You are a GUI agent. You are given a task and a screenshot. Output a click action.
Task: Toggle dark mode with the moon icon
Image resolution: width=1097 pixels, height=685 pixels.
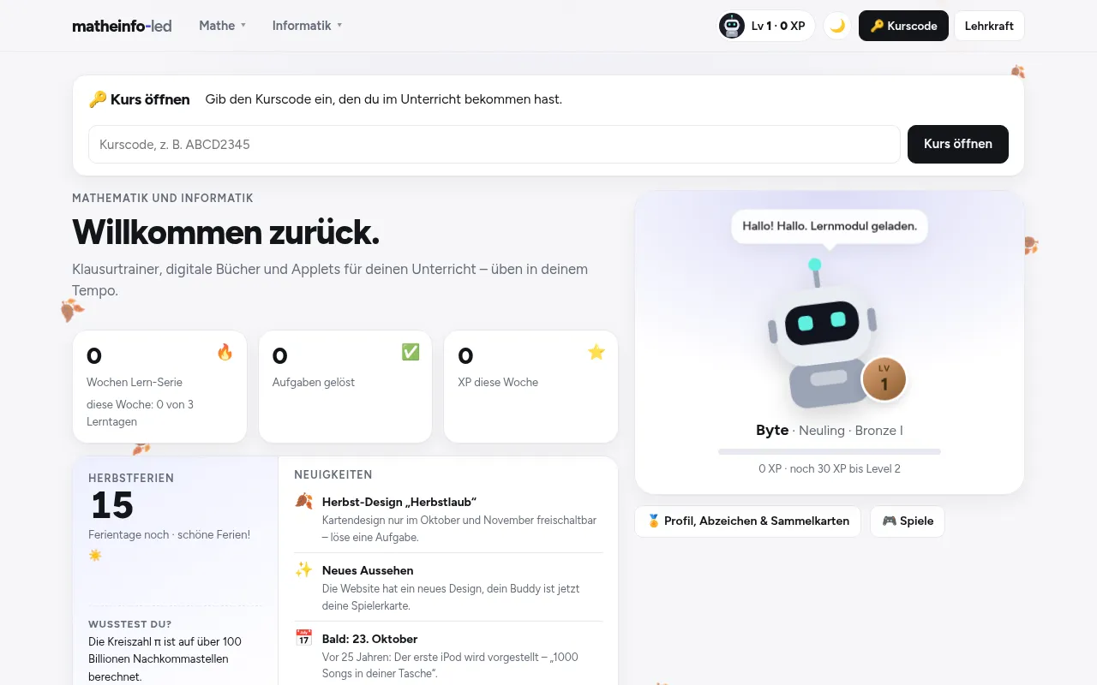(x=837, y=26)
